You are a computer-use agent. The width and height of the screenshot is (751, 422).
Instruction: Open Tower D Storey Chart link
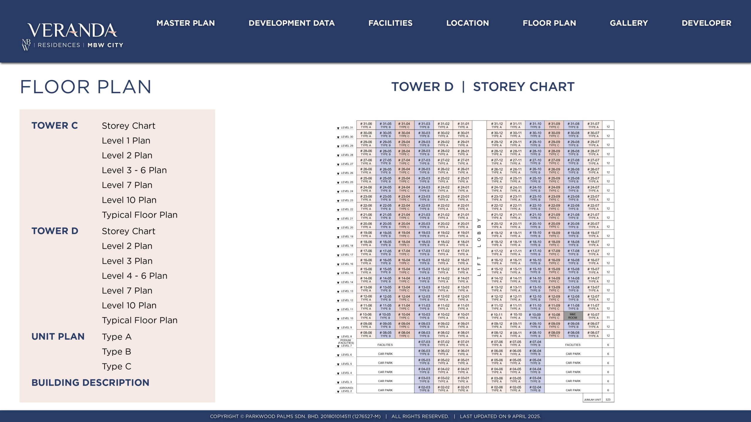(128, 231)
